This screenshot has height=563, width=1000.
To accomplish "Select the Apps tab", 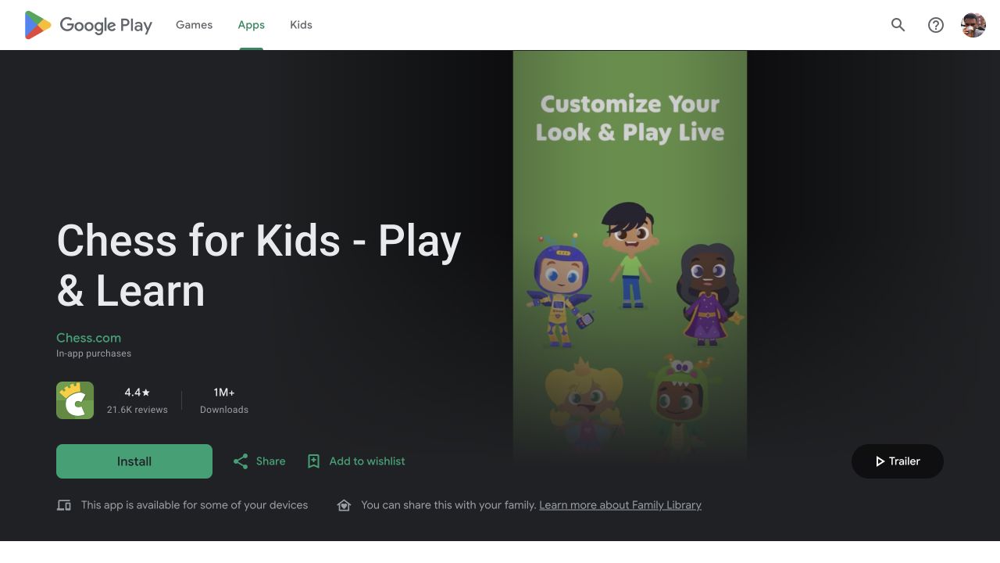I will click(x=252, y=25).
